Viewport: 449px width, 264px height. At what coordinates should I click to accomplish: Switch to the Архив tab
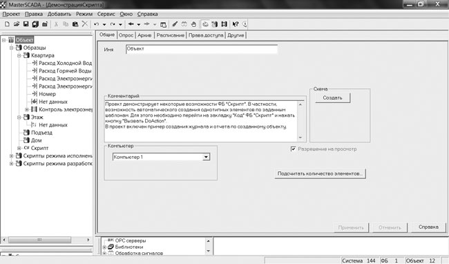(x=144, y=35)
